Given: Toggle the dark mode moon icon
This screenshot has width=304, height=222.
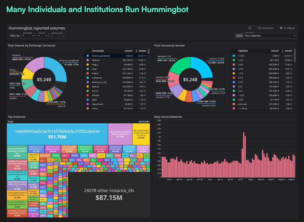Looking at the screenshot, I should pyautogui.click(x=250, y=28).
